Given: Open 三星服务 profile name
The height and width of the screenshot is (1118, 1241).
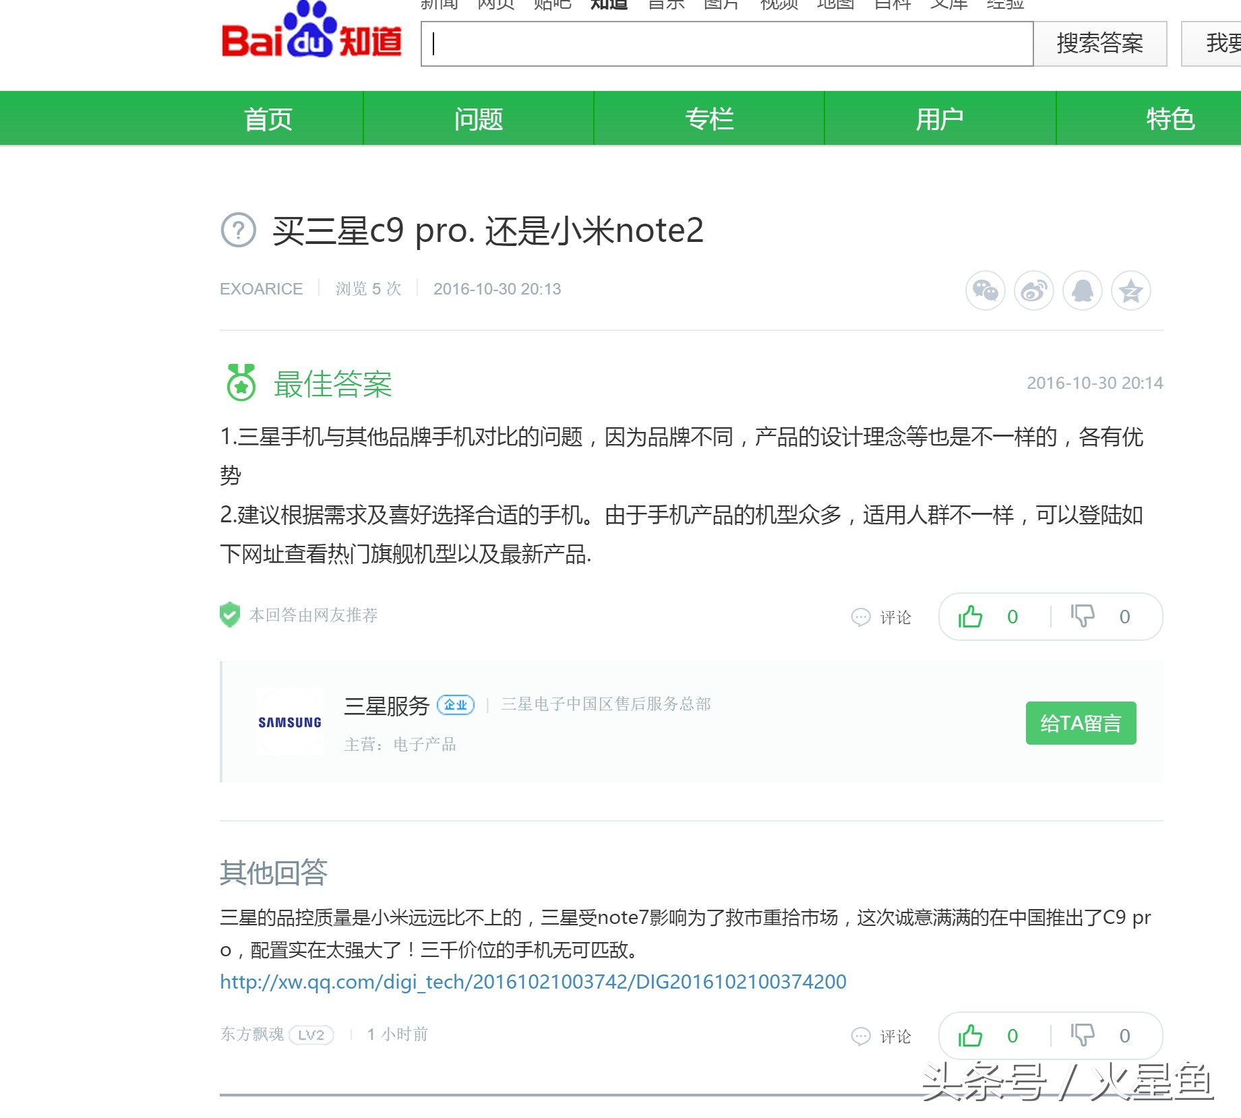Looking at the screenshot, I should [x=387, y=706].
